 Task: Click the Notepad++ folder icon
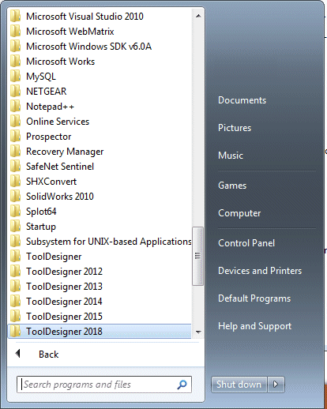point(15,107)
